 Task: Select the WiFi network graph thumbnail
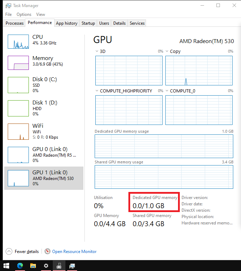pos(18,132)
